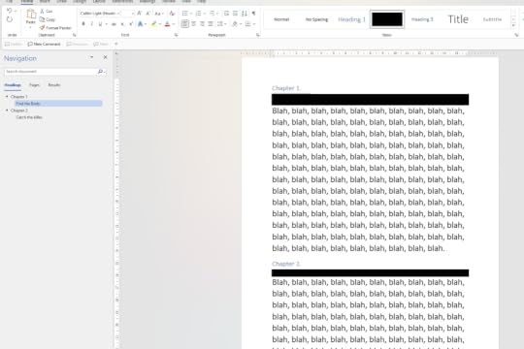Toggle Bold formatting

point(83,24)
